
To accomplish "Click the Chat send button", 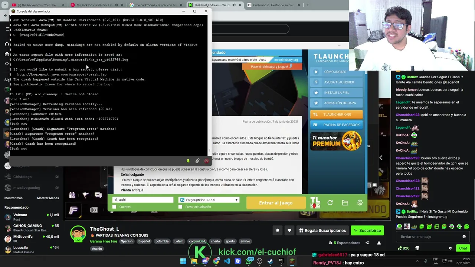I will pyautogui.click(x=463, y=248).
